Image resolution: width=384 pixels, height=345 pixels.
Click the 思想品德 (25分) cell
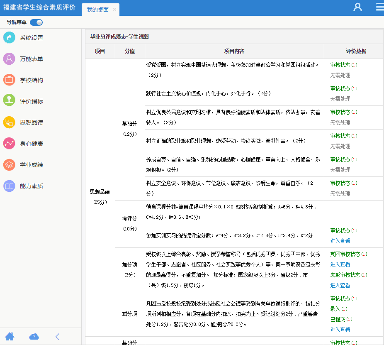(x=100, y=197)
